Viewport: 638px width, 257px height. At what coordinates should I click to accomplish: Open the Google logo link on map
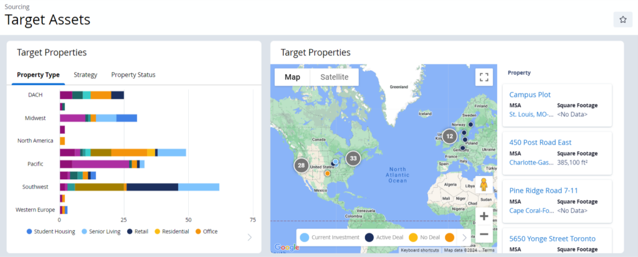287,247
